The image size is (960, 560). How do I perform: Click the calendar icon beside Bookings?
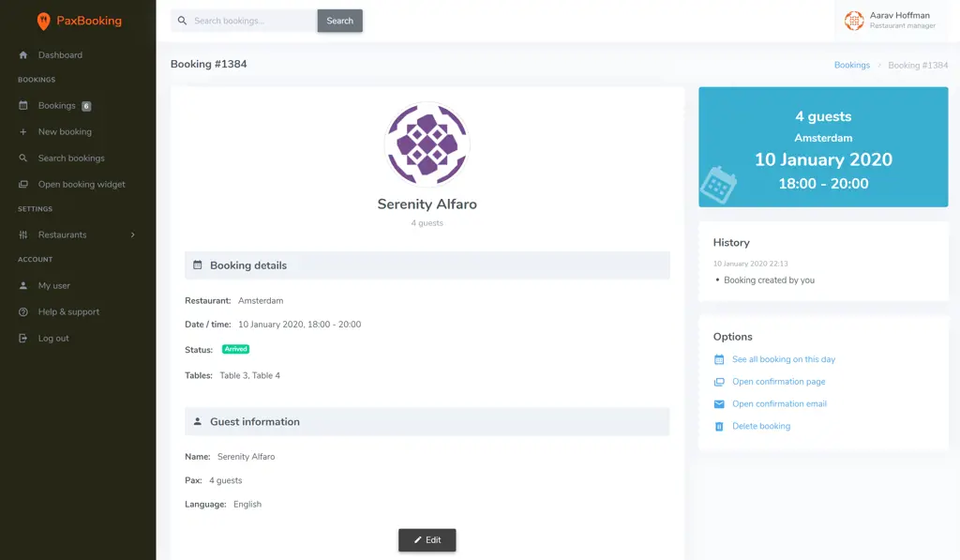[x=23, y=106]
